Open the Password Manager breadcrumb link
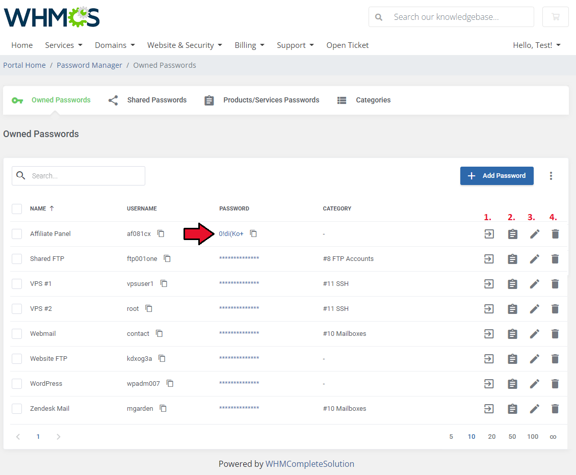This screenshot has width=576, height=475. [89, 65]
